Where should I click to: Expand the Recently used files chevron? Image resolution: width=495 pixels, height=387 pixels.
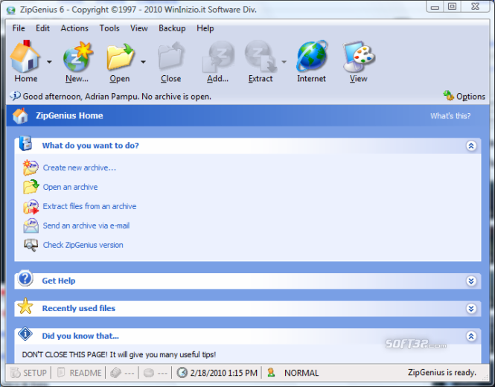[x=471, y=308]
